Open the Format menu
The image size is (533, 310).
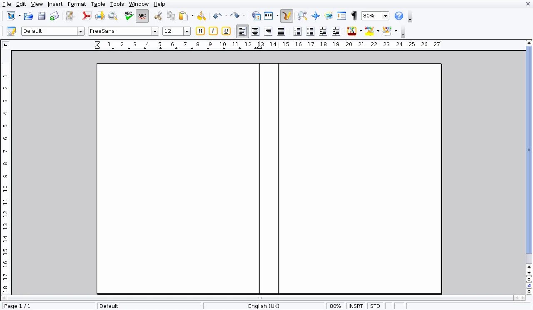77,4
